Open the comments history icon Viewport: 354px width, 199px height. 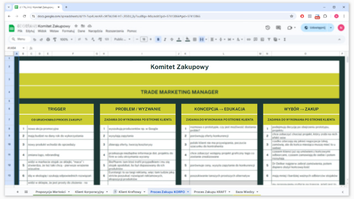pyautogui.click(x=278, y=28)
